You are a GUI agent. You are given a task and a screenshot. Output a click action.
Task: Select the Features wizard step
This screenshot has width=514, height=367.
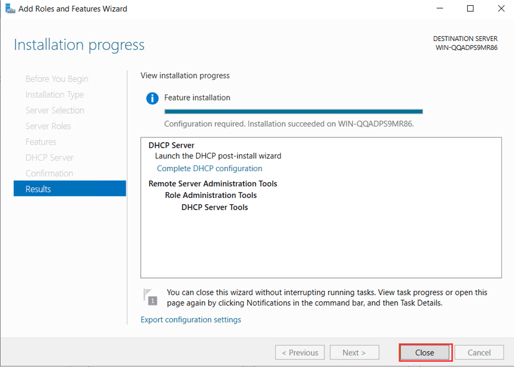pyautogui.click(x=41, y=142)
